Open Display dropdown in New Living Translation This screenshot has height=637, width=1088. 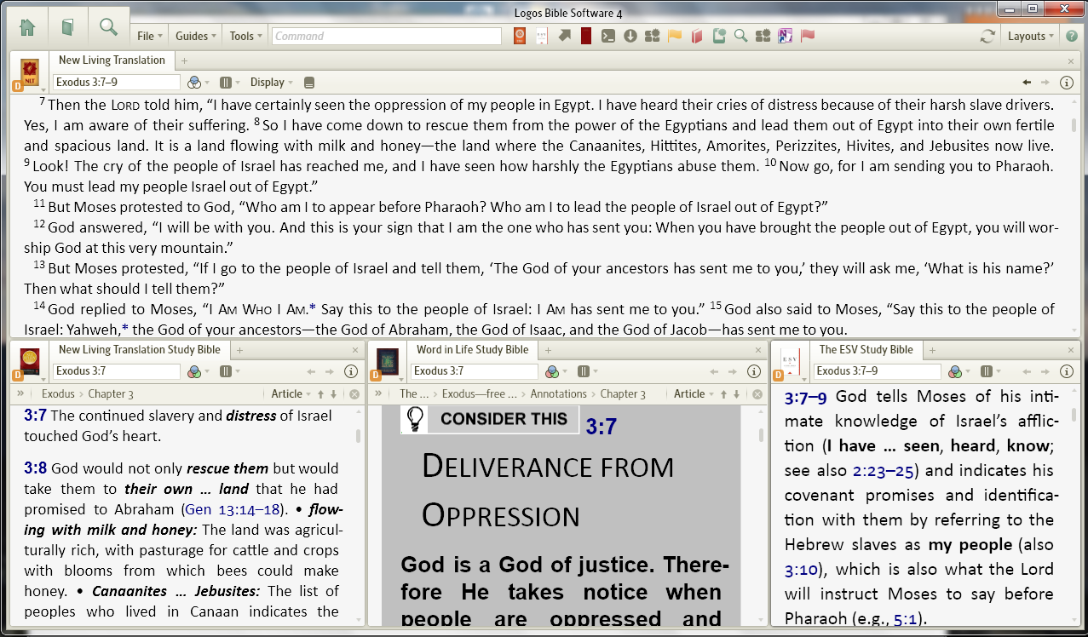tap(271, 83)
